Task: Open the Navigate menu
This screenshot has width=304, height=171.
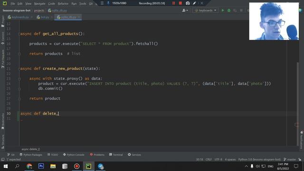Action: click(39, 3)
